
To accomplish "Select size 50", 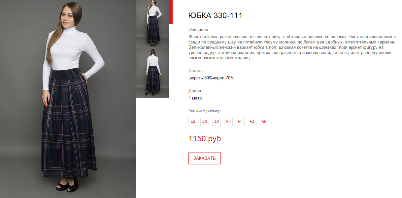I will 228,122.
